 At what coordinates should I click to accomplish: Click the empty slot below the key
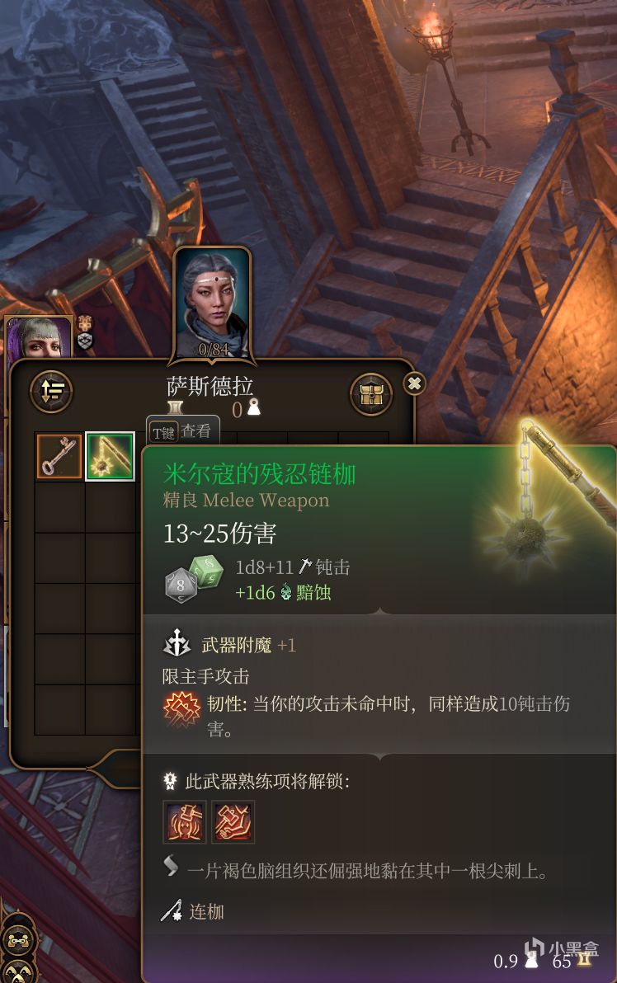[59, 507]
